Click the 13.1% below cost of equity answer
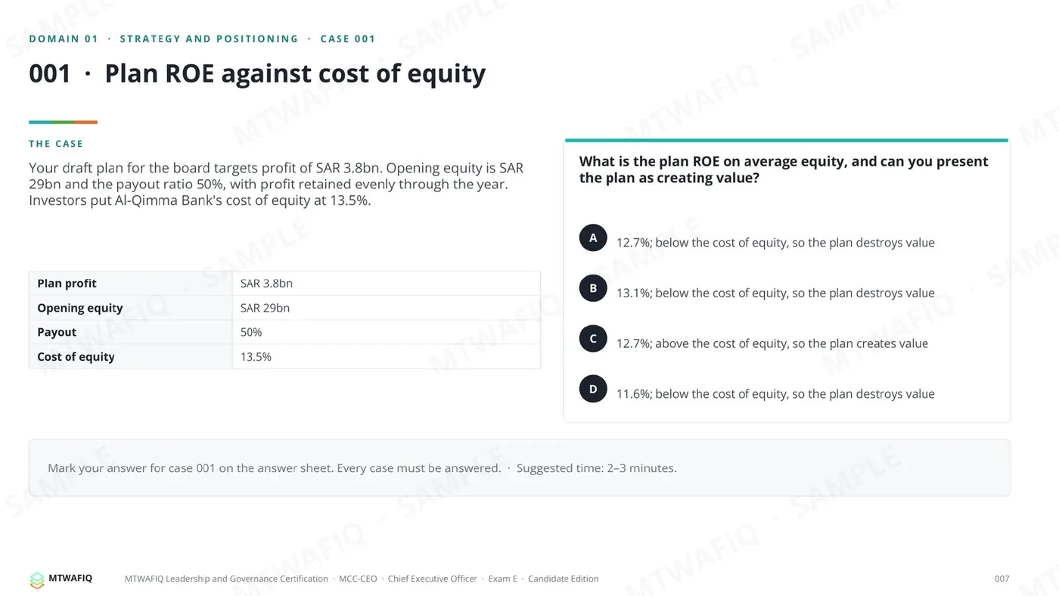Screen dimensions: 1059x596 (775, 293)
